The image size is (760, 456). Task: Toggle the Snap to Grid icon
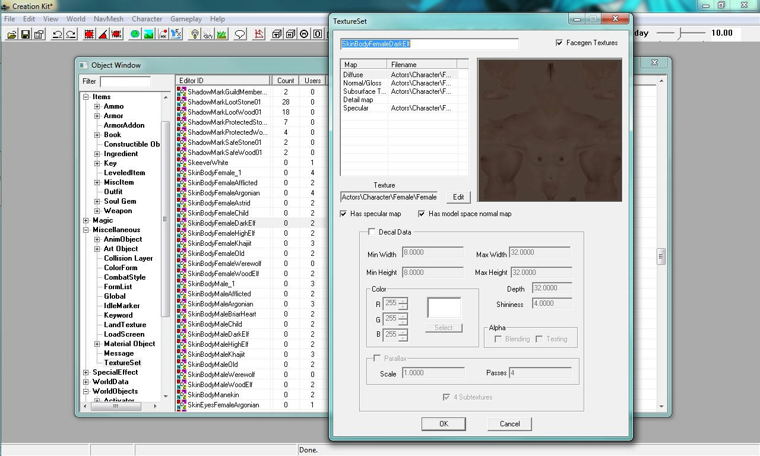pyautogui.click(x=89, y=34)
